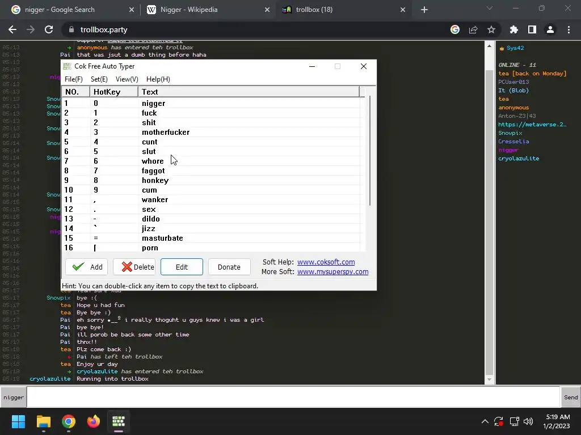Screen dimensions: 581x435
Task: Open the www.mysuperspy.com link
Action: (332, 271)
